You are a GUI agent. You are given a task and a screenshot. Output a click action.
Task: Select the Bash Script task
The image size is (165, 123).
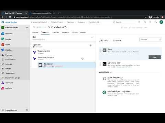coord(67,65)
